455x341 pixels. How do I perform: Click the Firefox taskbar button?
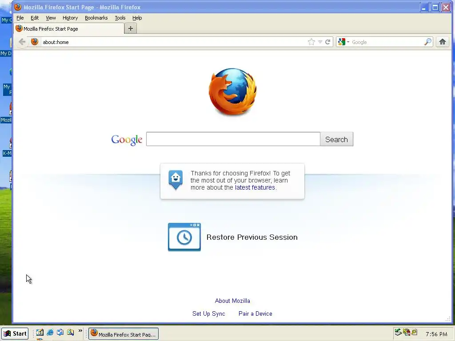tap(124, 334)
